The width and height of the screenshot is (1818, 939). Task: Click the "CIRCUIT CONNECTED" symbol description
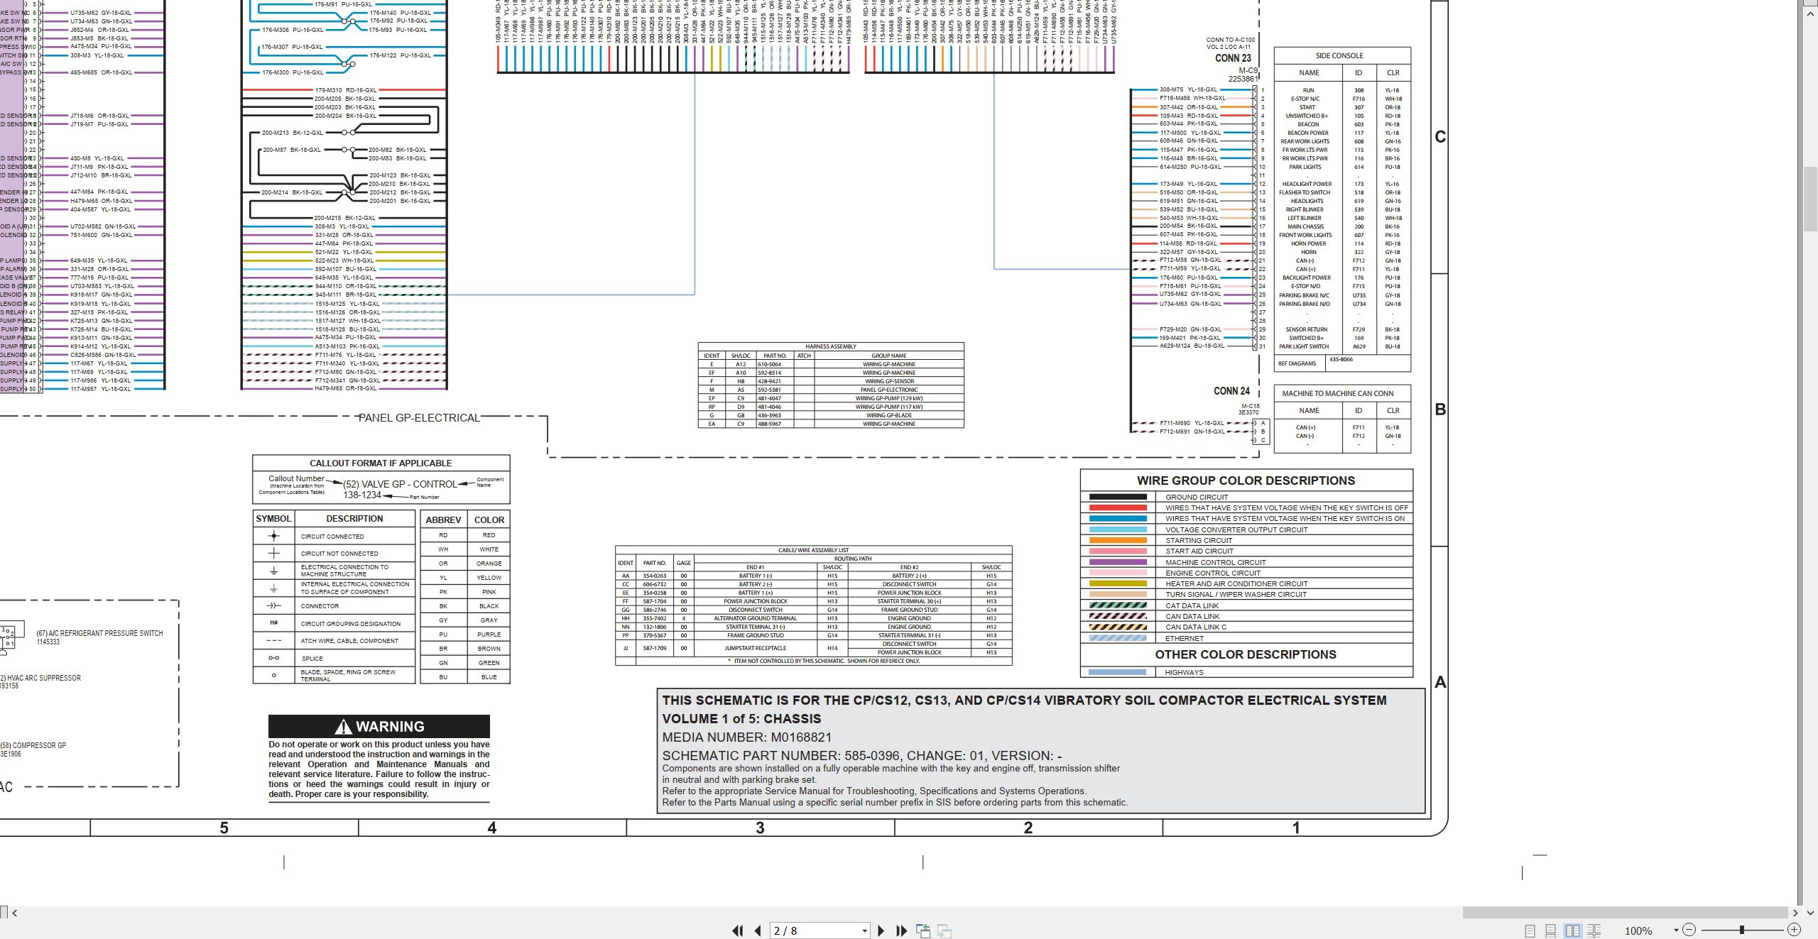coord(332,537)
